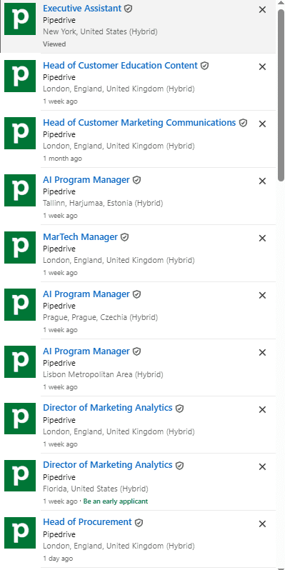Dismiss Head of Customer Marketing Communications job
This screenshot has height=570, width=285.
[x=262, y=124]
